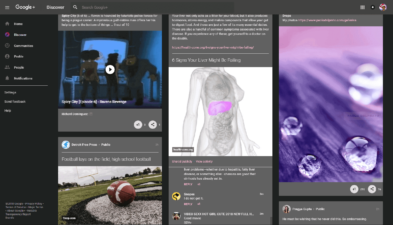Screen dimensions: 393x225
Task: Click View activity on liver post
Action: 204,162
